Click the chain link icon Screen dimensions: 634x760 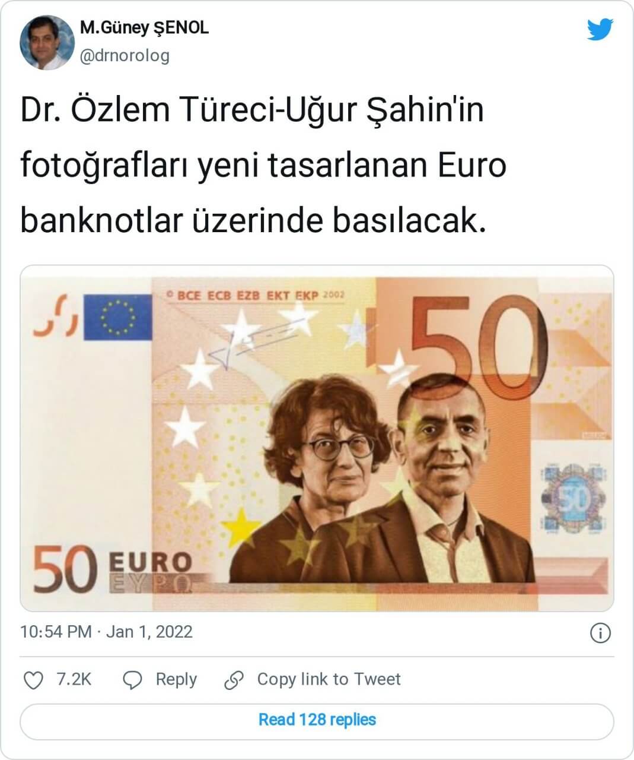pos(234,680)
